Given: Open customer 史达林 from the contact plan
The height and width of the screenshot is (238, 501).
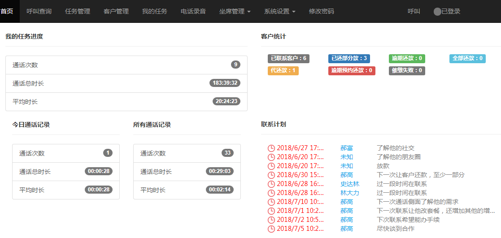Looking at the screenshot, I should 350,184.
